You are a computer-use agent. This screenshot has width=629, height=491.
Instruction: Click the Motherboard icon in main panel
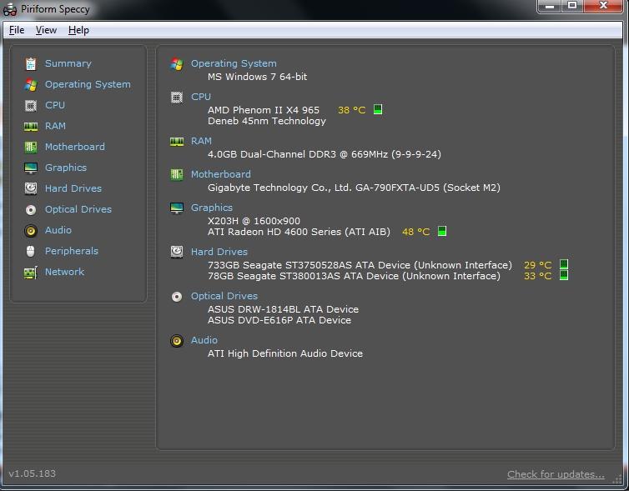point(177,175)
